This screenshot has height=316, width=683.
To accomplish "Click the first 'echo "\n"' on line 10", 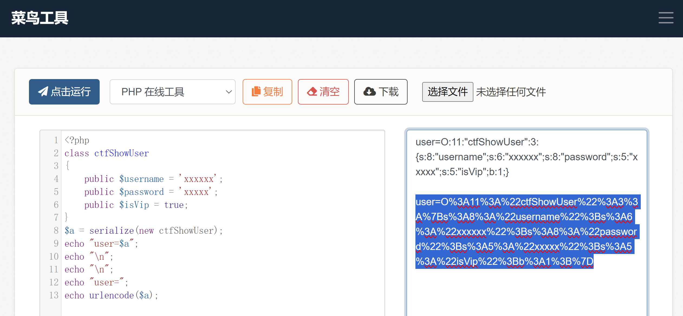I will 89,257.
